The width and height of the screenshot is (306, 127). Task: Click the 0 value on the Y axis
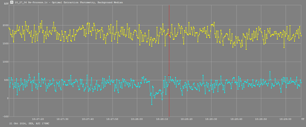[x=7, y=98]
